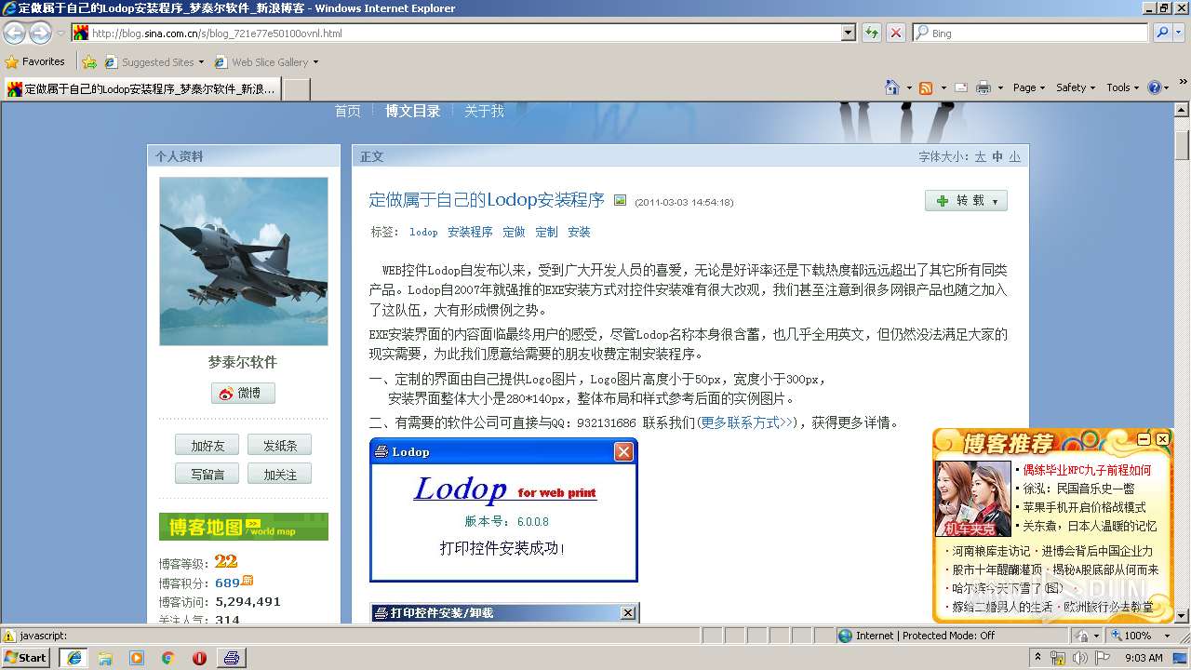
Task: Expand the Home button dropdown arrow
Action: pyautogui.click(x=908, y=87)
